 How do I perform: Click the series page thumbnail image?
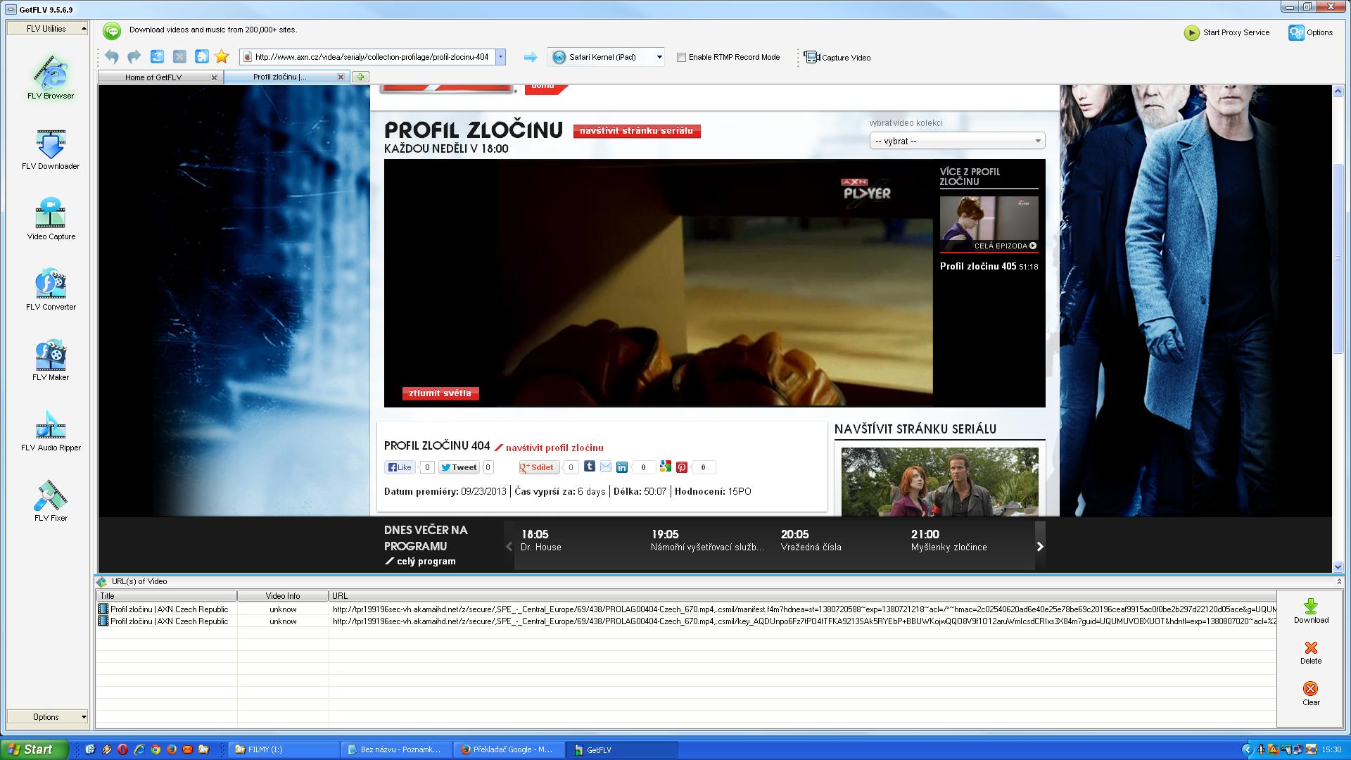point(939,482)
